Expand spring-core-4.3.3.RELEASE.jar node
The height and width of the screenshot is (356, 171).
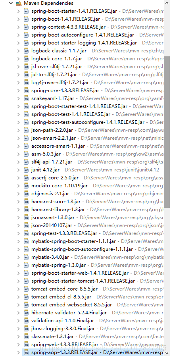pos(18,90)
